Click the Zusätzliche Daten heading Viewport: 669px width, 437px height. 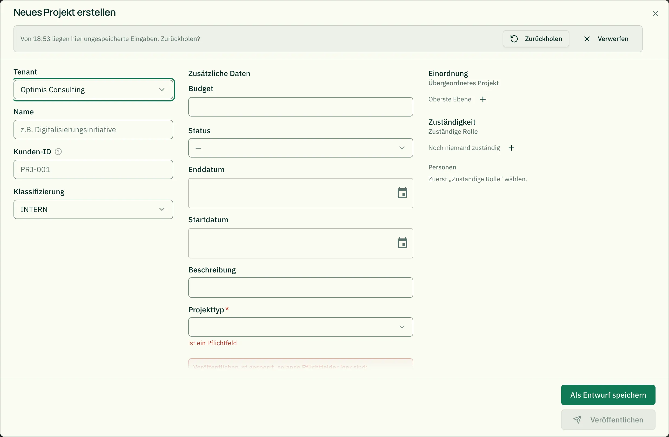pos(219,74)
